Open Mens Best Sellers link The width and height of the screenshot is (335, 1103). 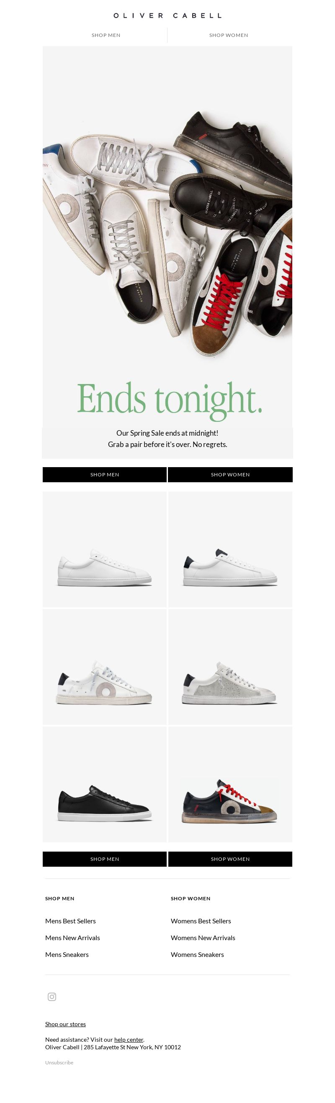pyautogui.click(x=70, y=920)
